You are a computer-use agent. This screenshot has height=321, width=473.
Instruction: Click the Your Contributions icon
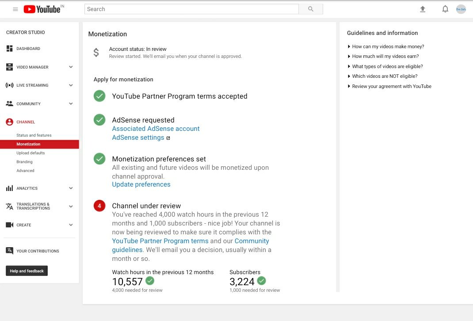9,251
